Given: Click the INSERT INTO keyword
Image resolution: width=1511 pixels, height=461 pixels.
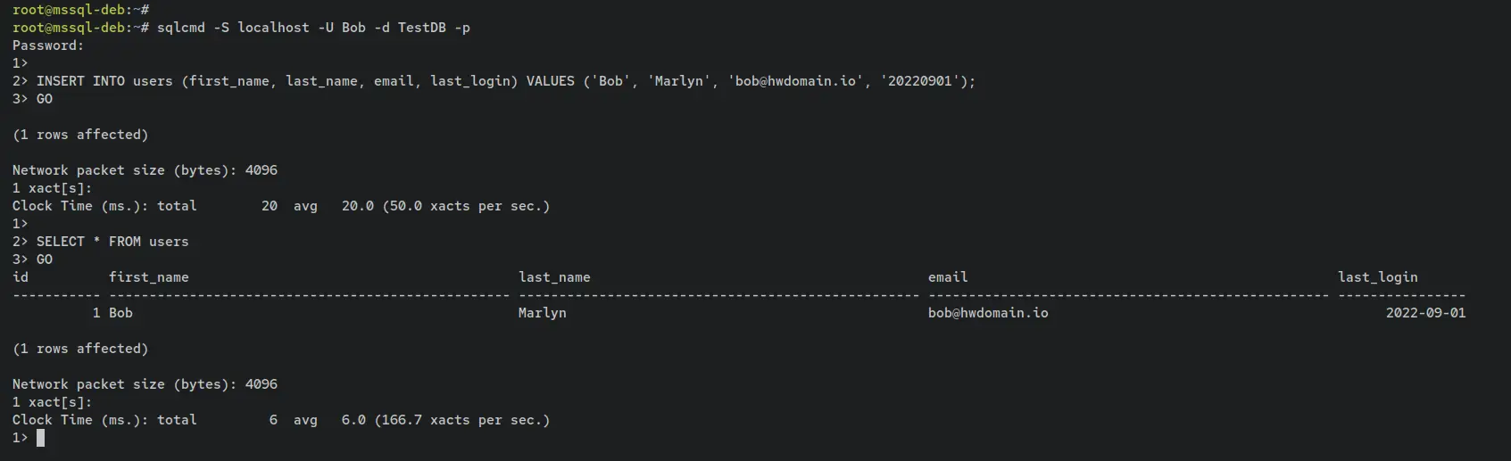Looking at the screenshot, I should [80, 81].
